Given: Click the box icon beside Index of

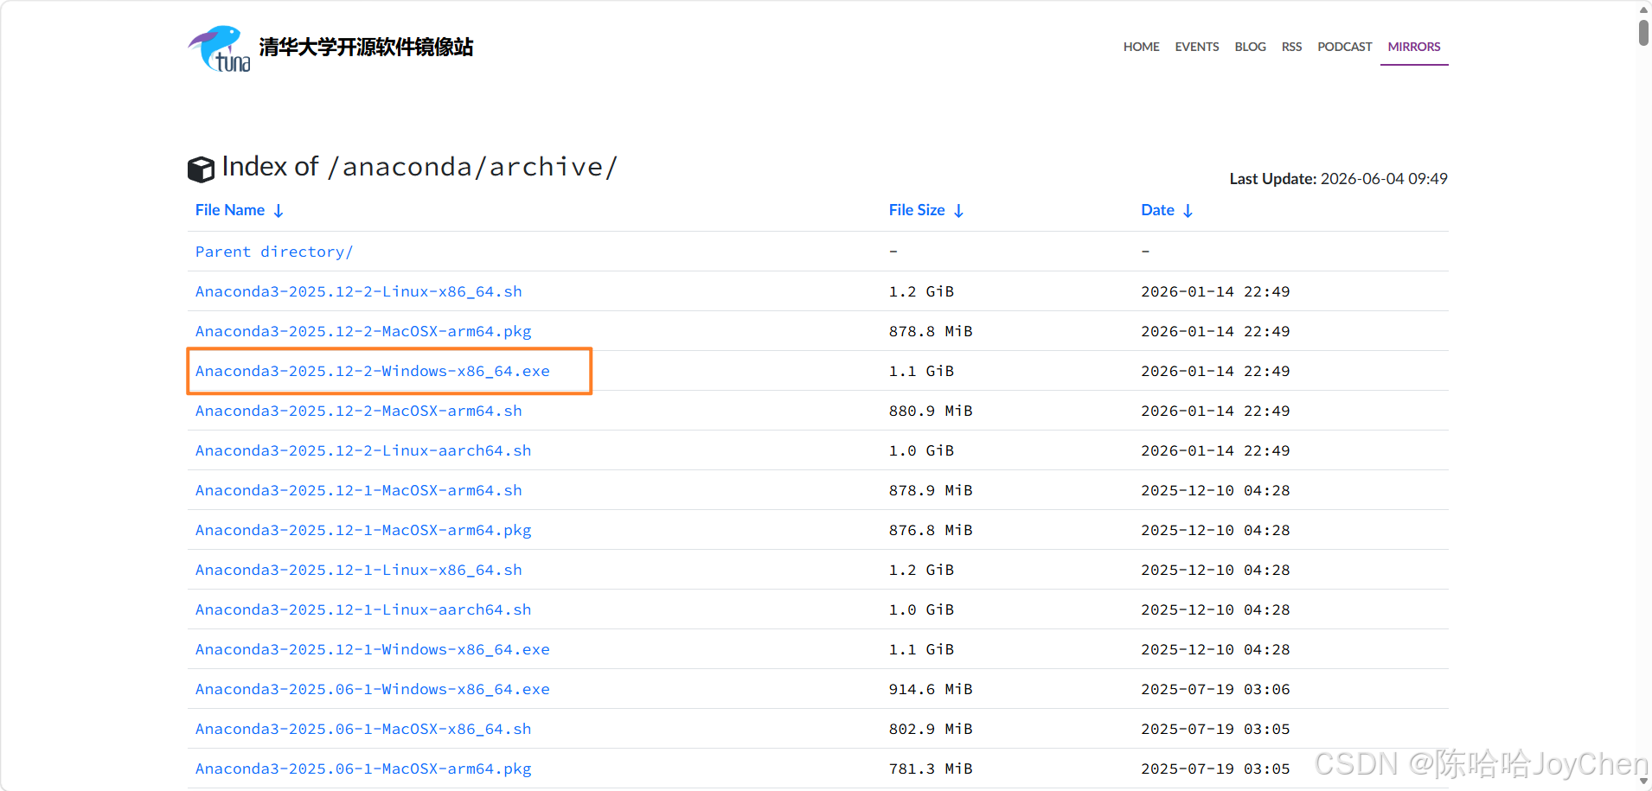Looking at the screenshot, I should pos(201,169).
